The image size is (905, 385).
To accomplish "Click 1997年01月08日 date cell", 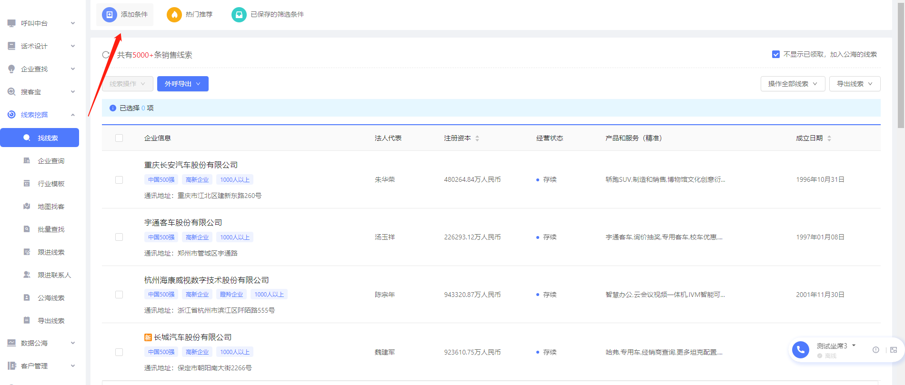I will (x=820, y=237).
